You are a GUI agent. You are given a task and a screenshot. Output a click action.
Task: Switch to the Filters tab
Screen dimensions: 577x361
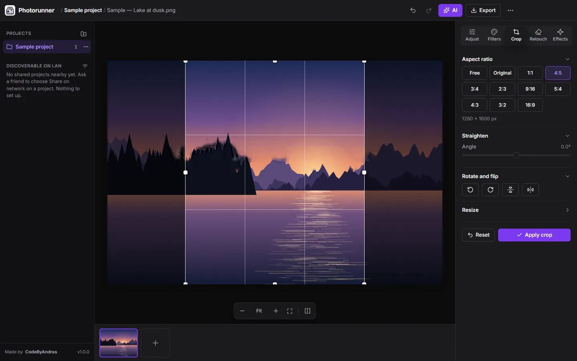[x=494, y=35]
